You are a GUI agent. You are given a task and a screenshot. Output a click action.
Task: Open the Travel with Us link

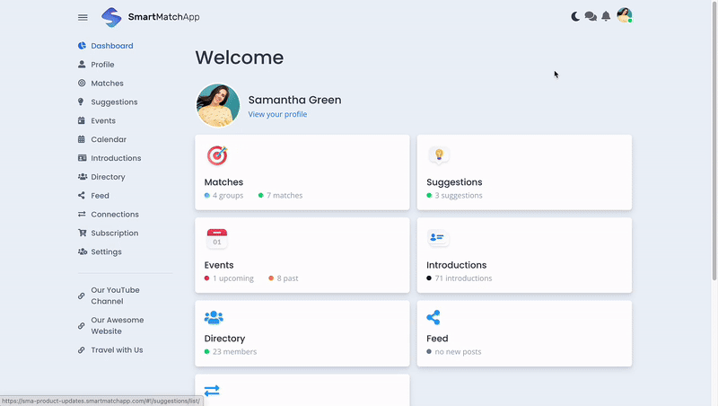pyautogui.click(x=116, y=350)
